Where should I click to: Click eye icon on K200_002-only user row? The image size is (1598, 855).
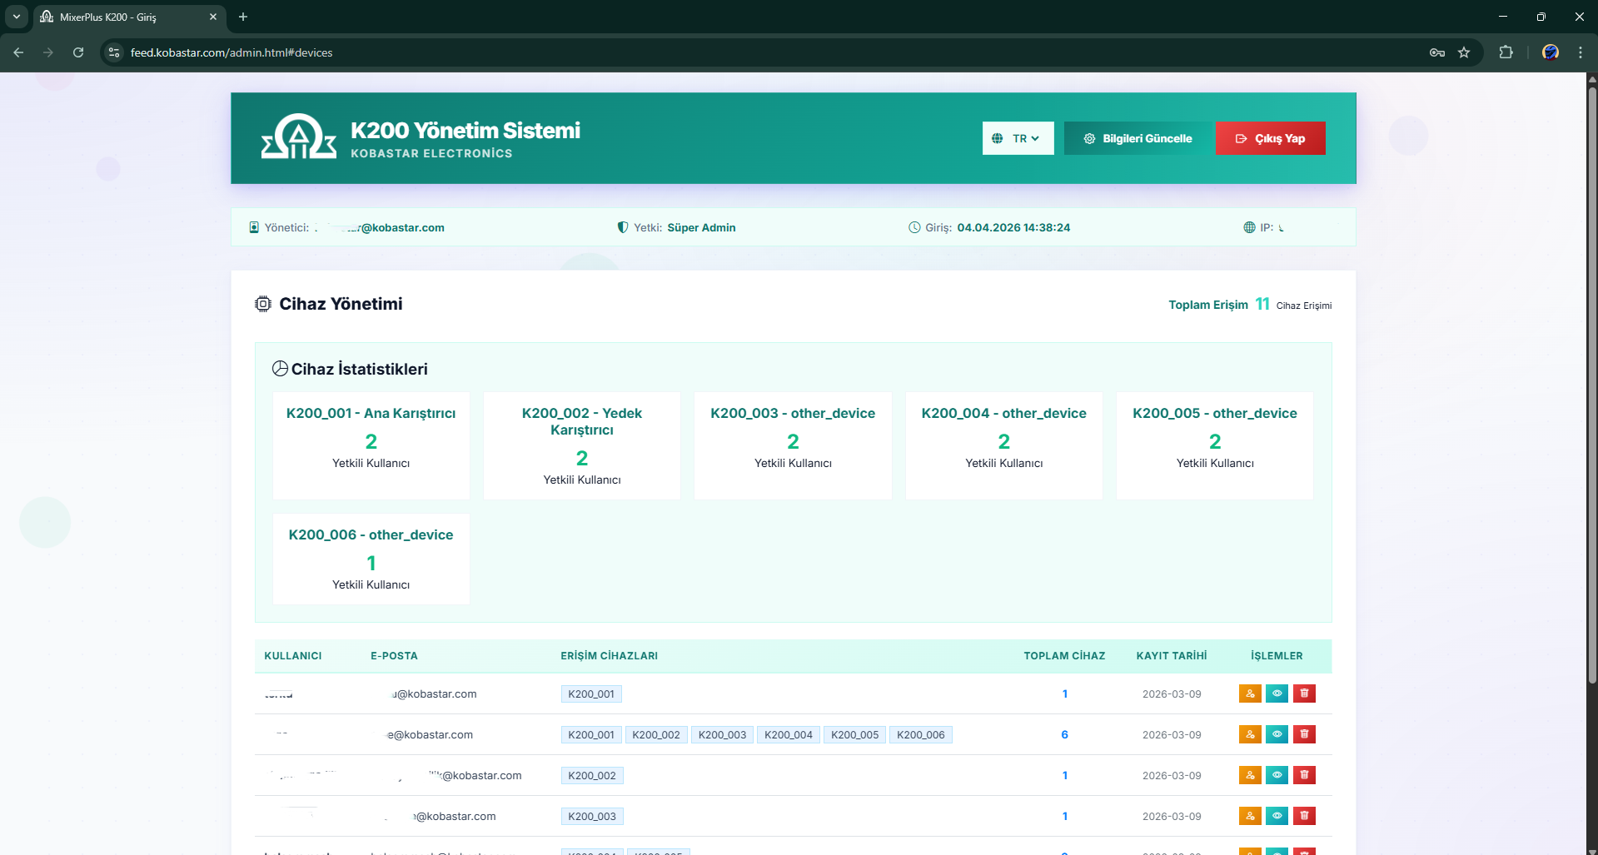[1277, 775]
